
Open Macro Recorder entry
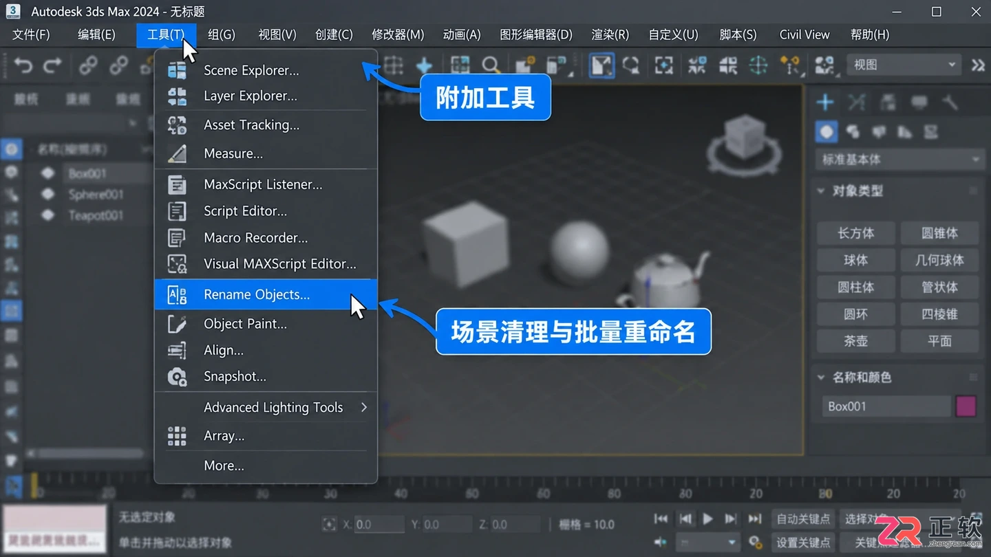tap(266, 238)
